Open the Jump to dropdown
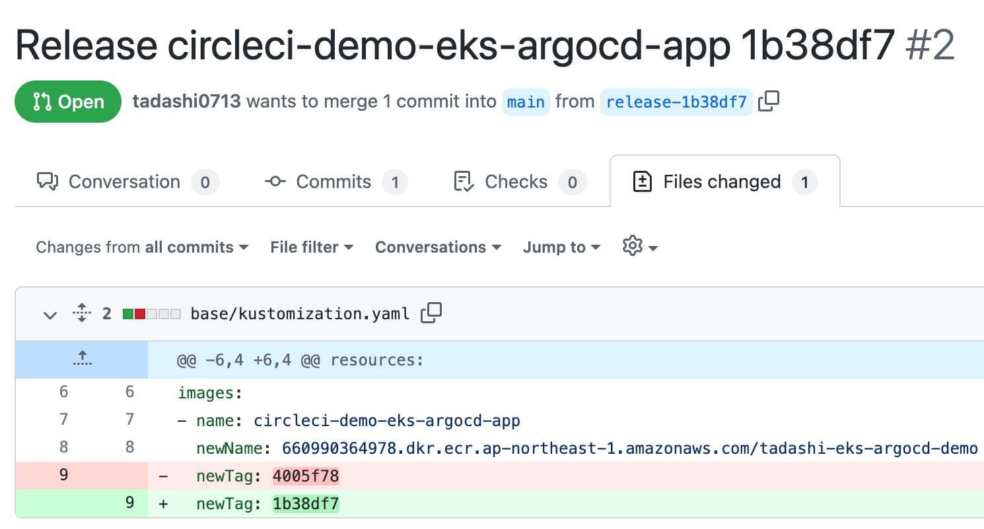Image resolution: width=984 pixels, height=529 pixels. [x=561, y=247]
